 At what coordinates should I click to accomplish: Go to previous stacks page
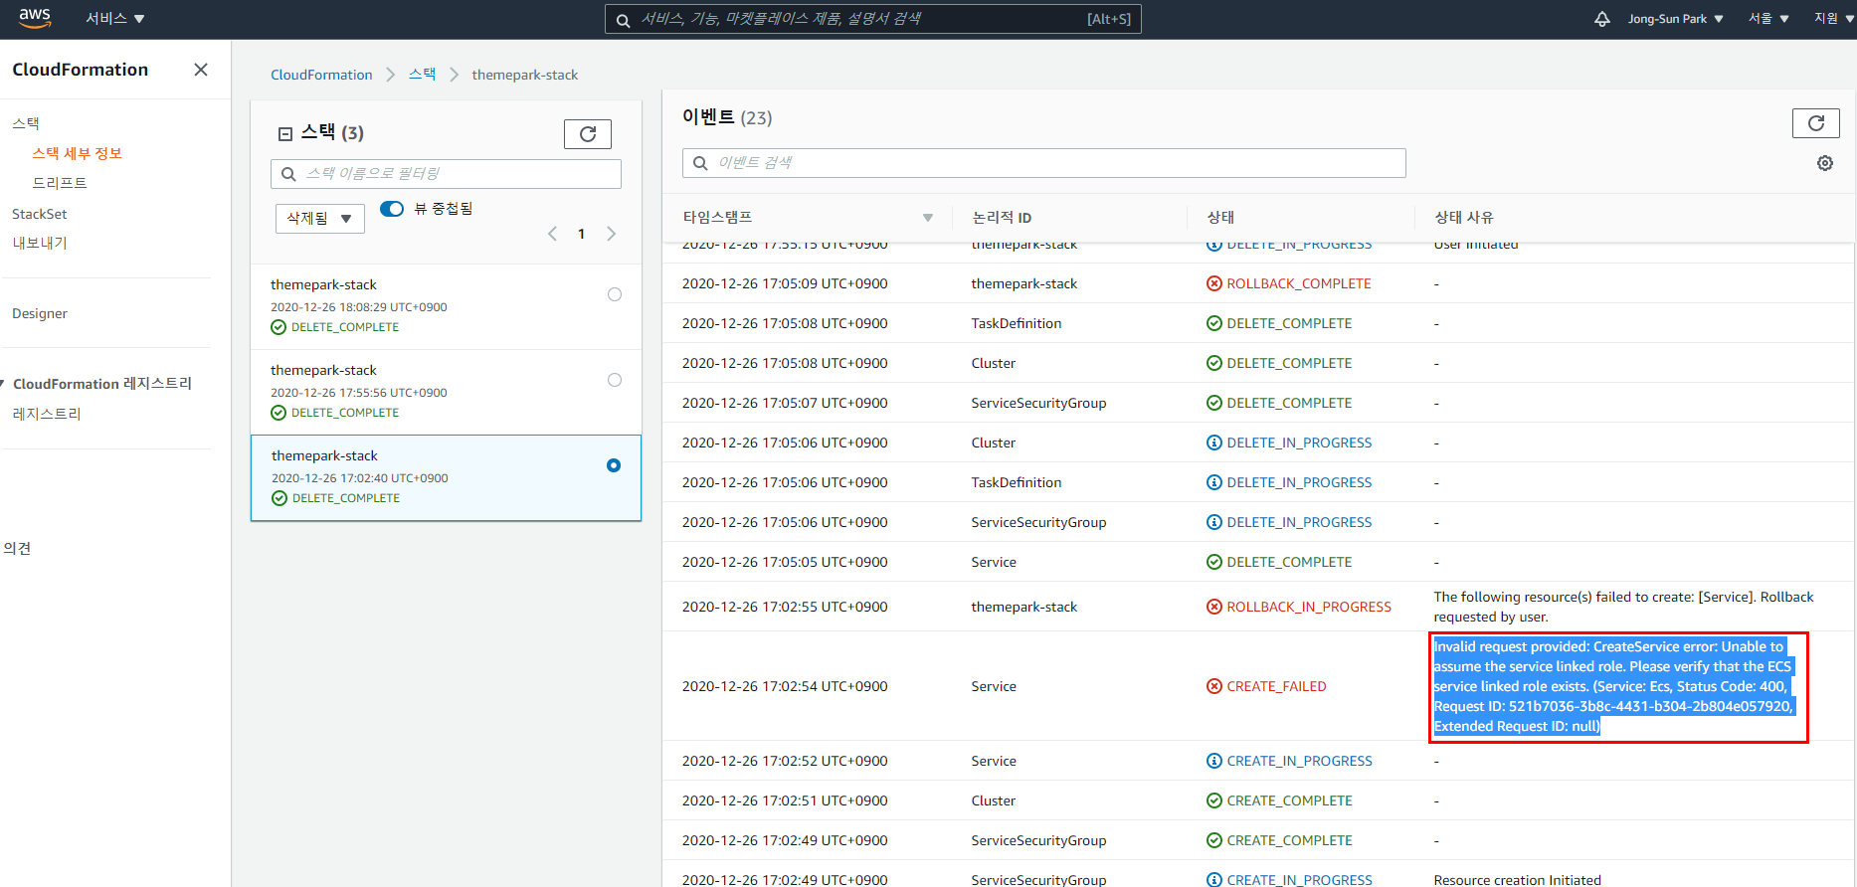[552, 234]
